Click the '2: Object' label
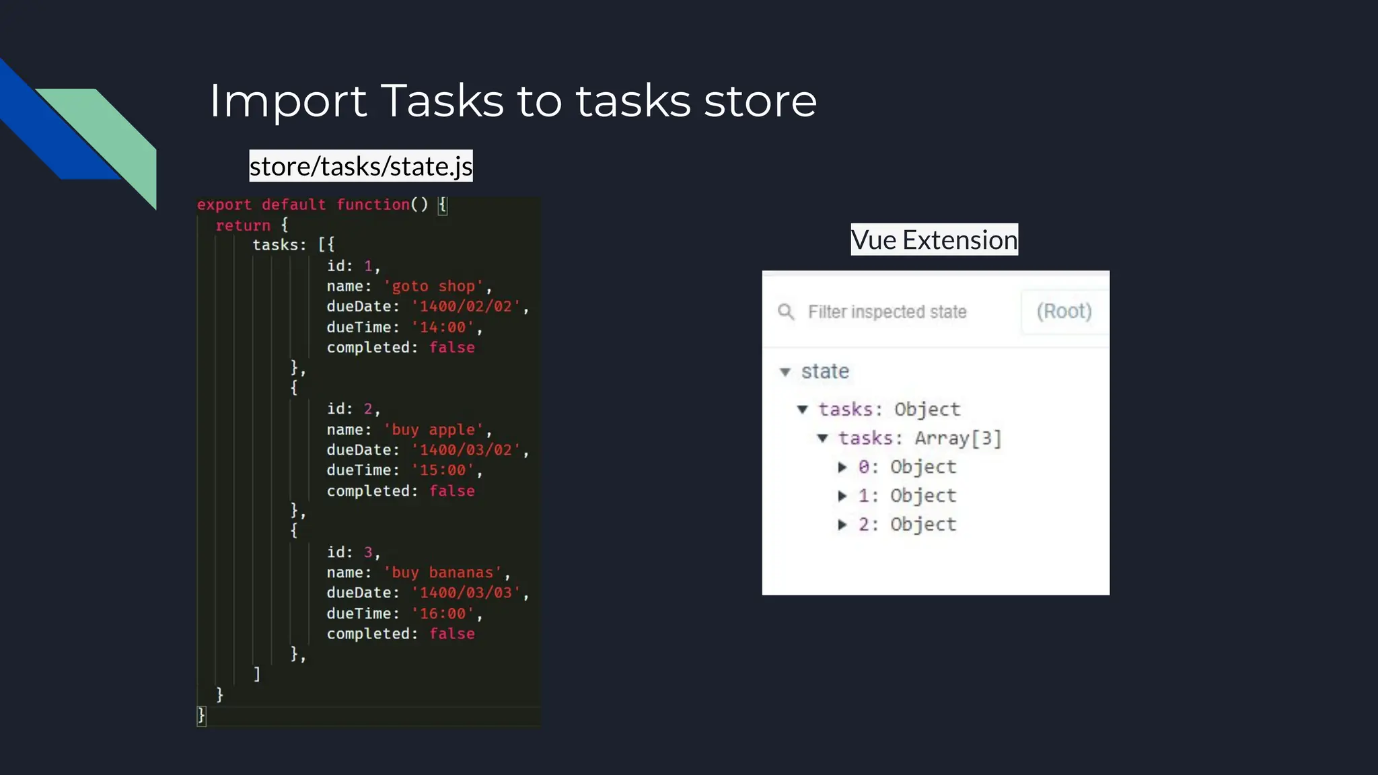The width and height of the screenshot is (1378, 775). coord(907,525)
